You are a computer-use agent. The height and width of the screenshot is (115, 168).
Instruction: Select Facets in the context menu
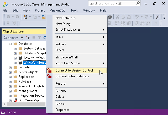(77, 50)
